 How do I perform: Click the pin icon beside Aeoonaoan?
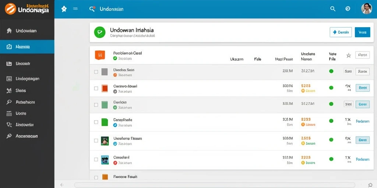[9, 136]
